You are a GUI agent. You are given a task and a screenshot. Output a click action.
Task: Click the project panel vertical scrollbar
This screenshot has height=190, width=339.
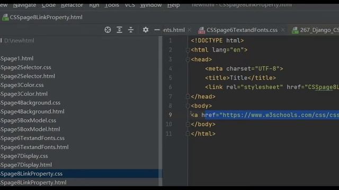160,111
